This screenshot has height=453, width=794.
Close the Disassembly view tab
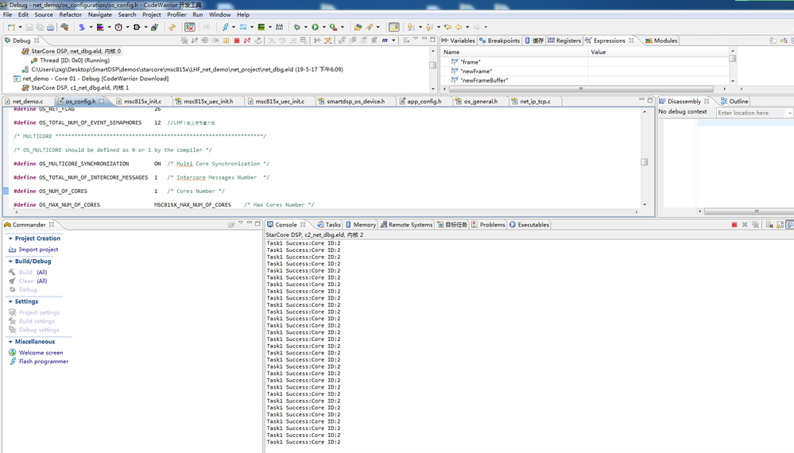pos(707,101)
